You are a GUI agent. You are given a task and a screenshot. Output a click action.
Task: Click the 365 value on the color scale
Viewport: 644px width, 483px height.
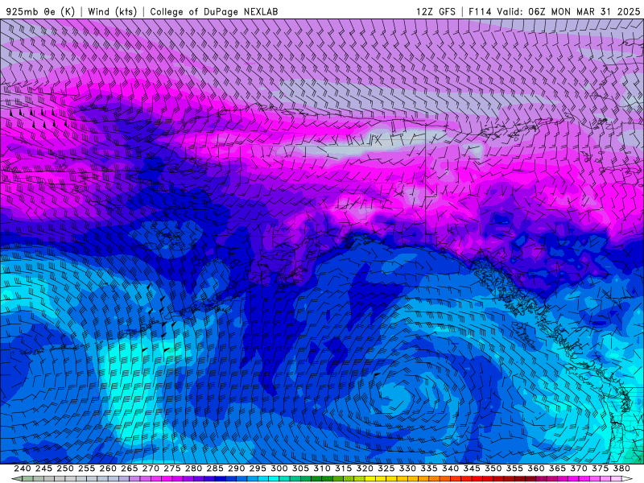[557, 469]
